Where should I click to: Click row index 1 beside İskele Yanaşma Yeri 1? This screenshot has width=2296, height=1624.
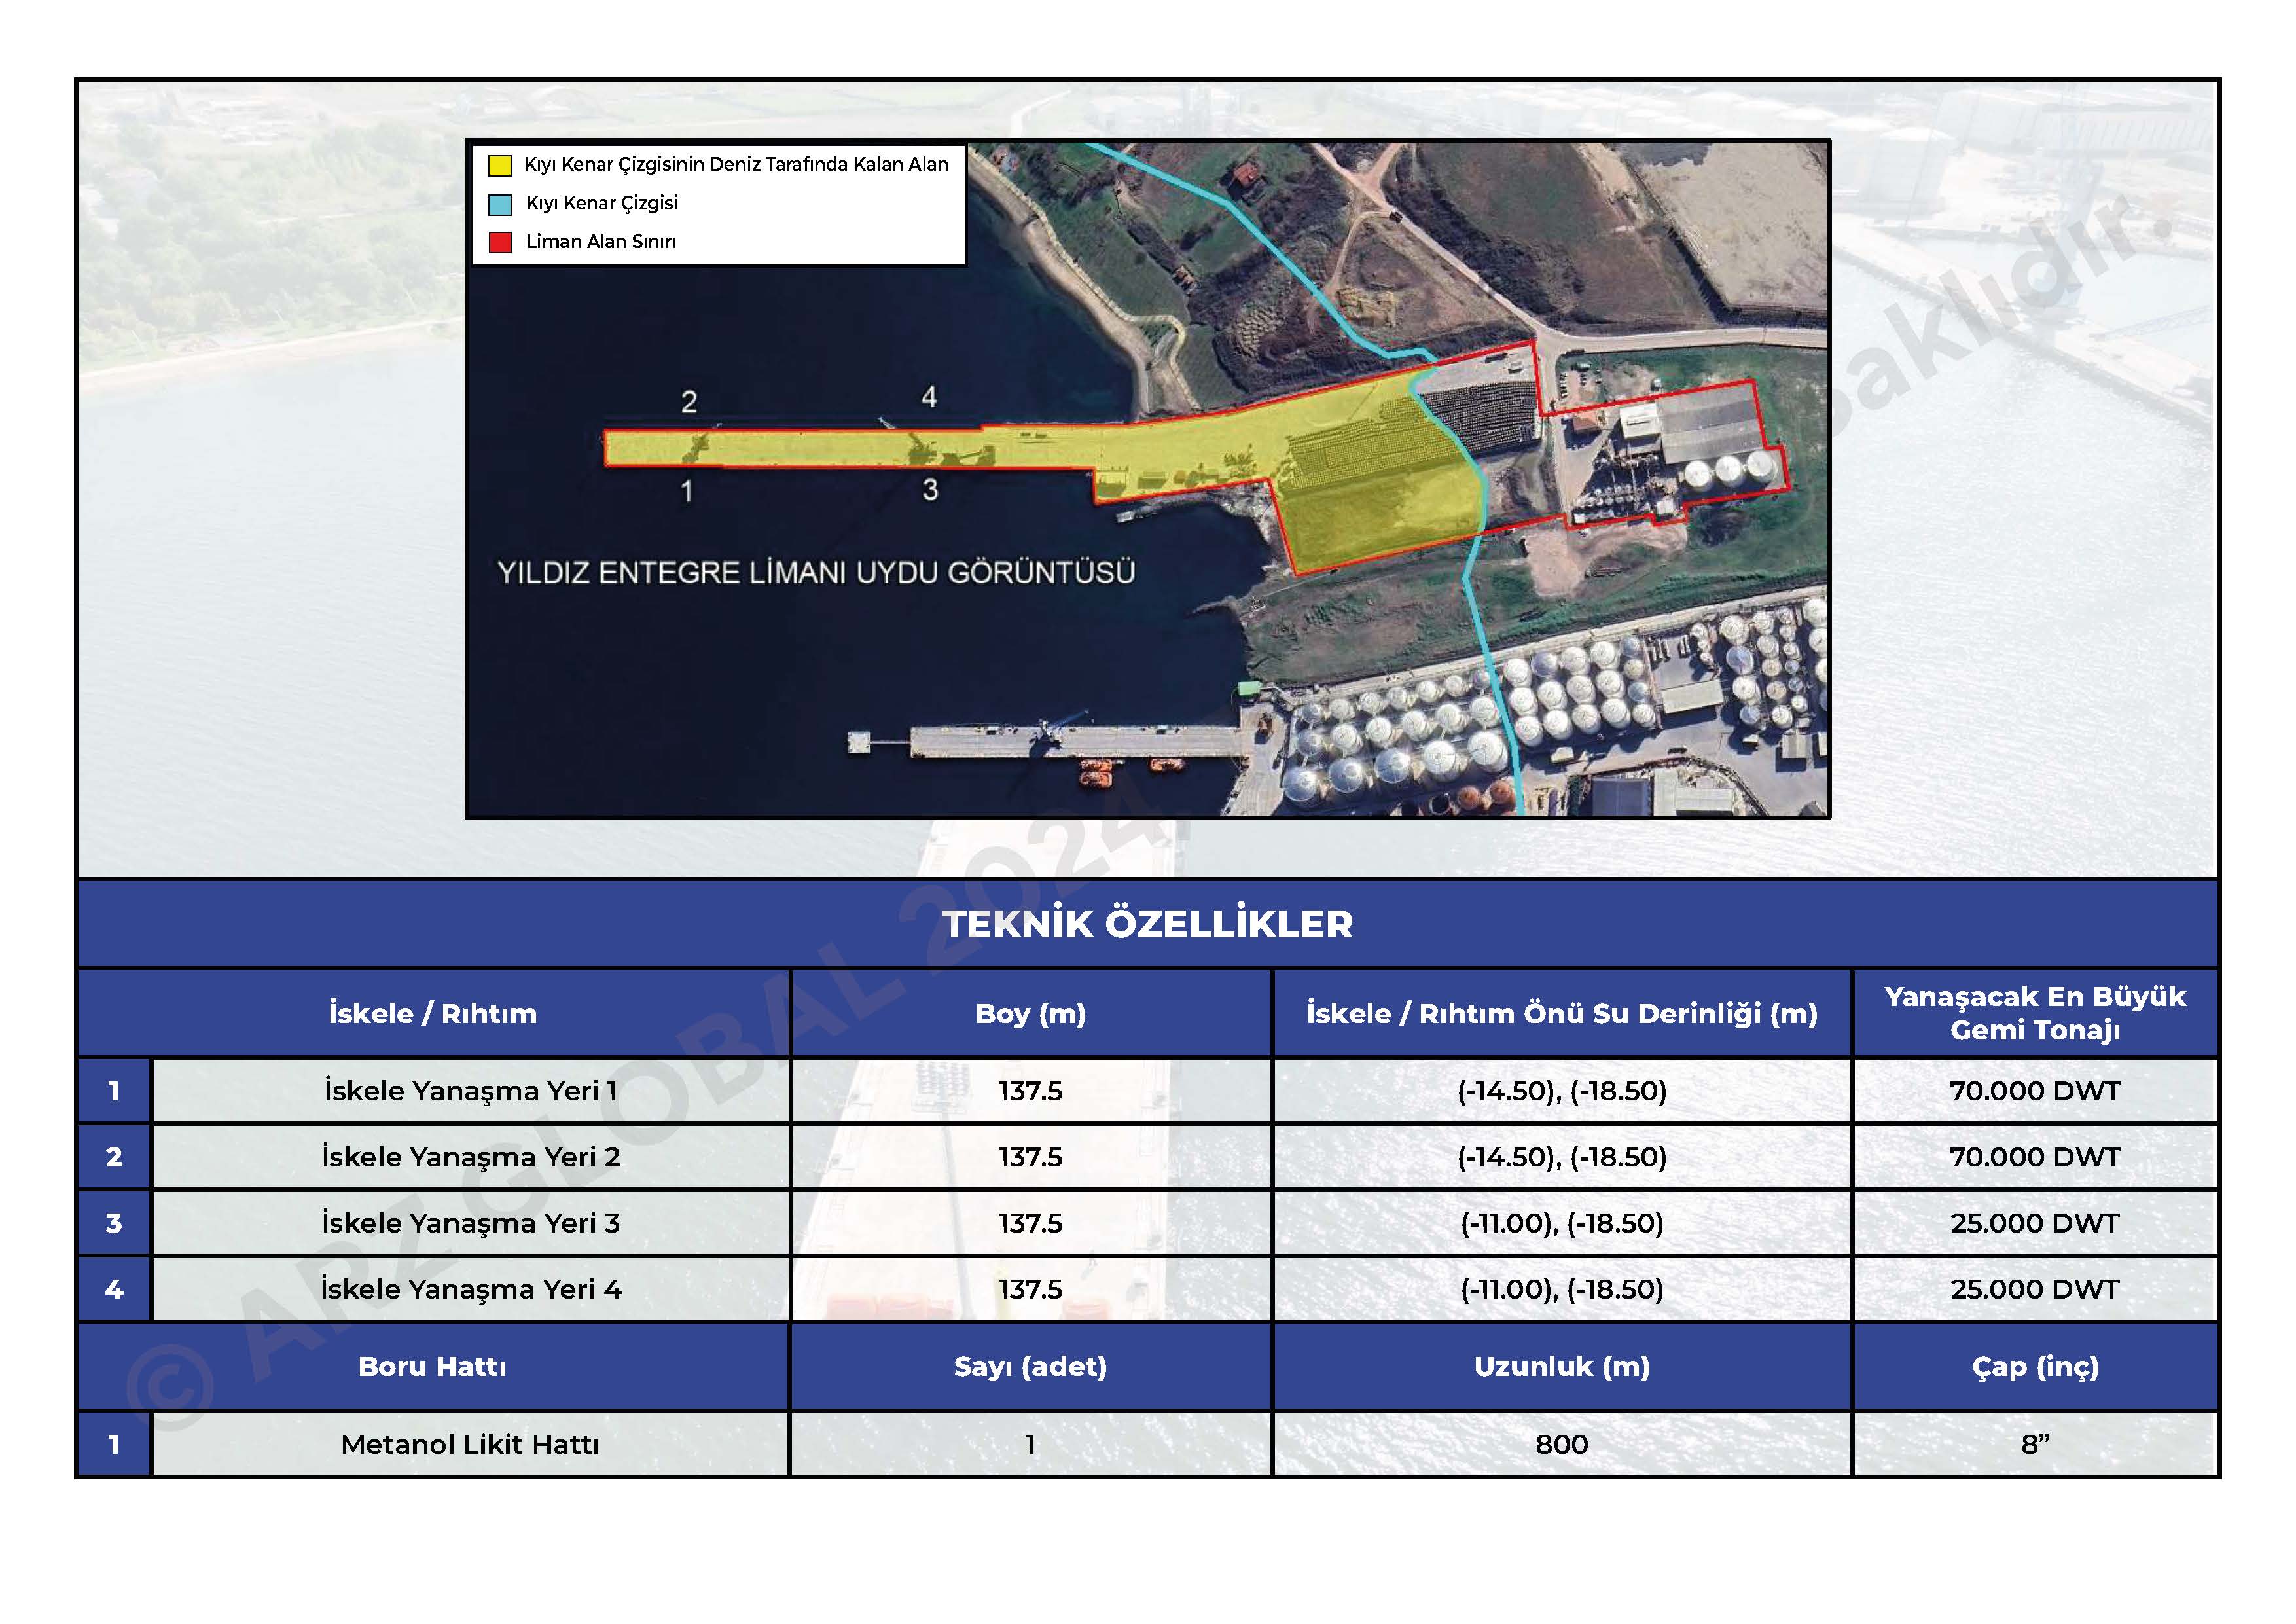click(x=114, y=1091)
